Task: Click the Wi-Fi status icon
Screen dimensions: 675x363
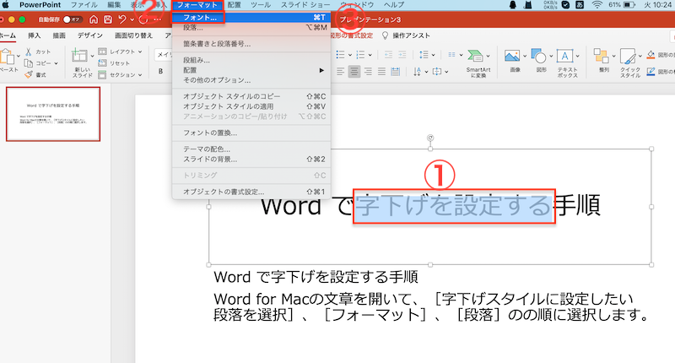Action: click(x=597, y=5)
